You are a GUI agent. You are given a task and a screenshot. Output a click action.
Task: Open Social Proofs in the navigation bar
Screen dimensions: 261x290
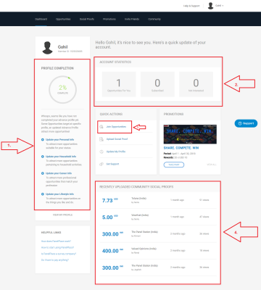(87, 19)
